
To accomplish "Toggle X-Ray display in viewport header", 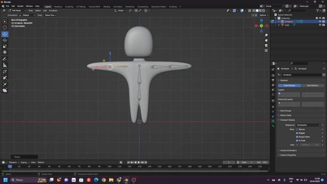I will [250, 11].
